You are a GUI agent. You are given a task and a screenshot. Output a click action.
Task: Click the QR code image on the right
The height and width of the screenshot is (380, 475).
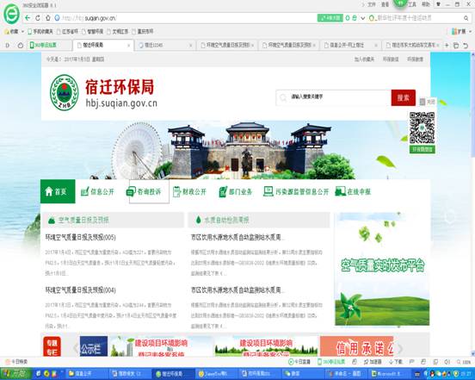[422, 128]
